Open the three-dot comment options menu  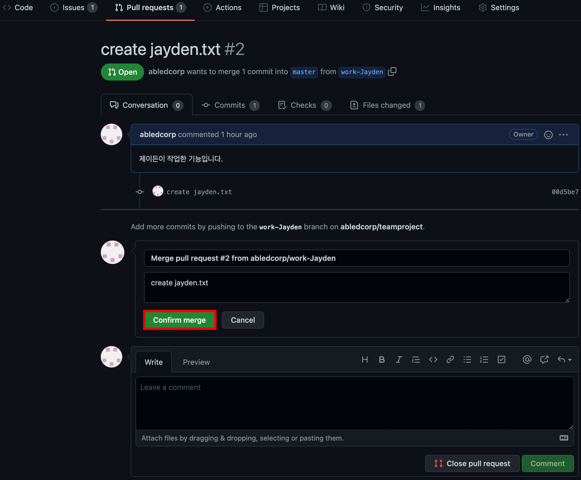click(563, 135)
